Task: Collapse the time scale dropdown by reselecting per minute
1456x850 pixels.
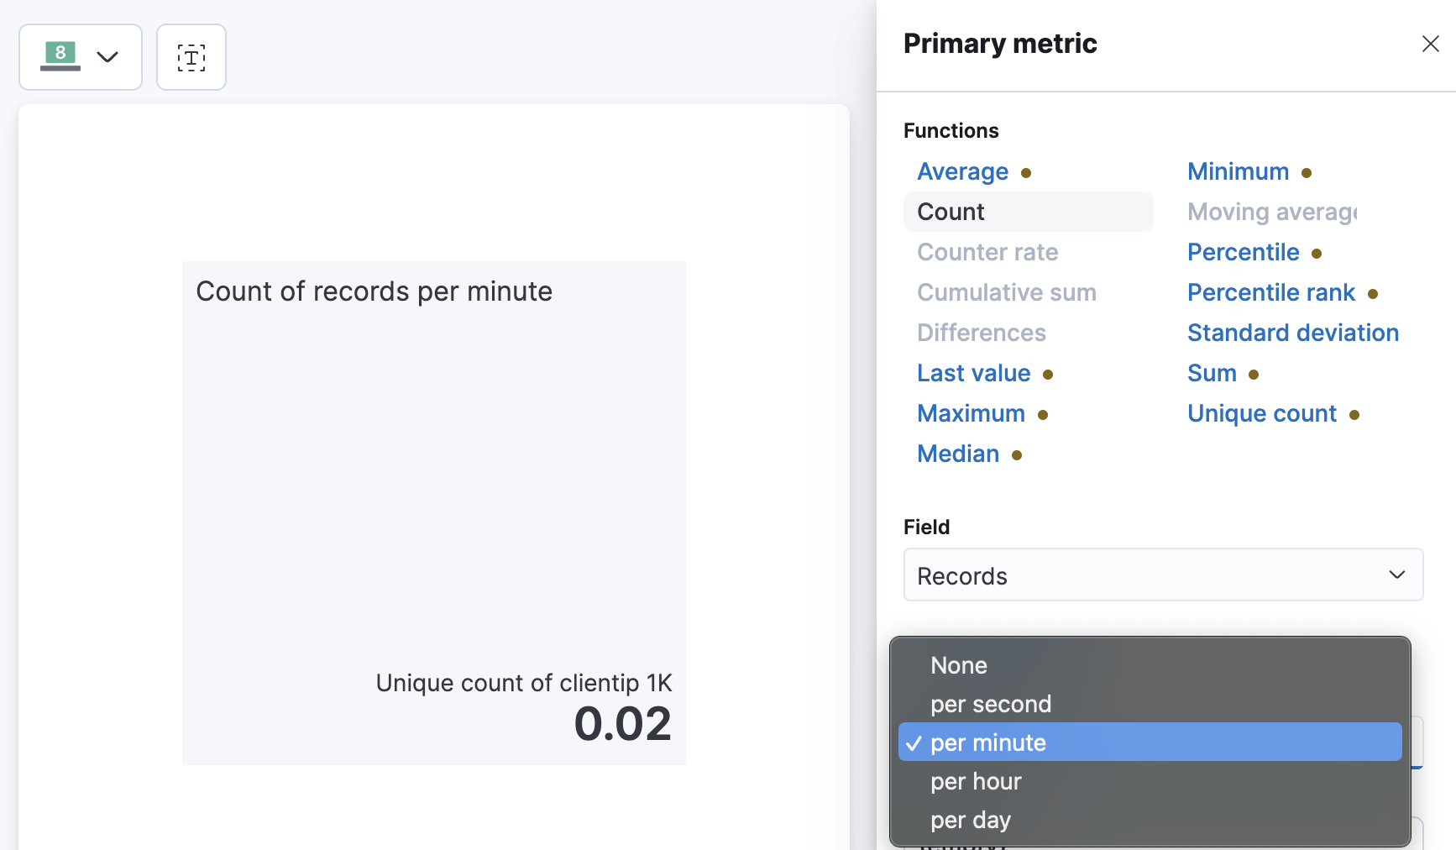Action: pyautogui.click(x=988, y=742)
